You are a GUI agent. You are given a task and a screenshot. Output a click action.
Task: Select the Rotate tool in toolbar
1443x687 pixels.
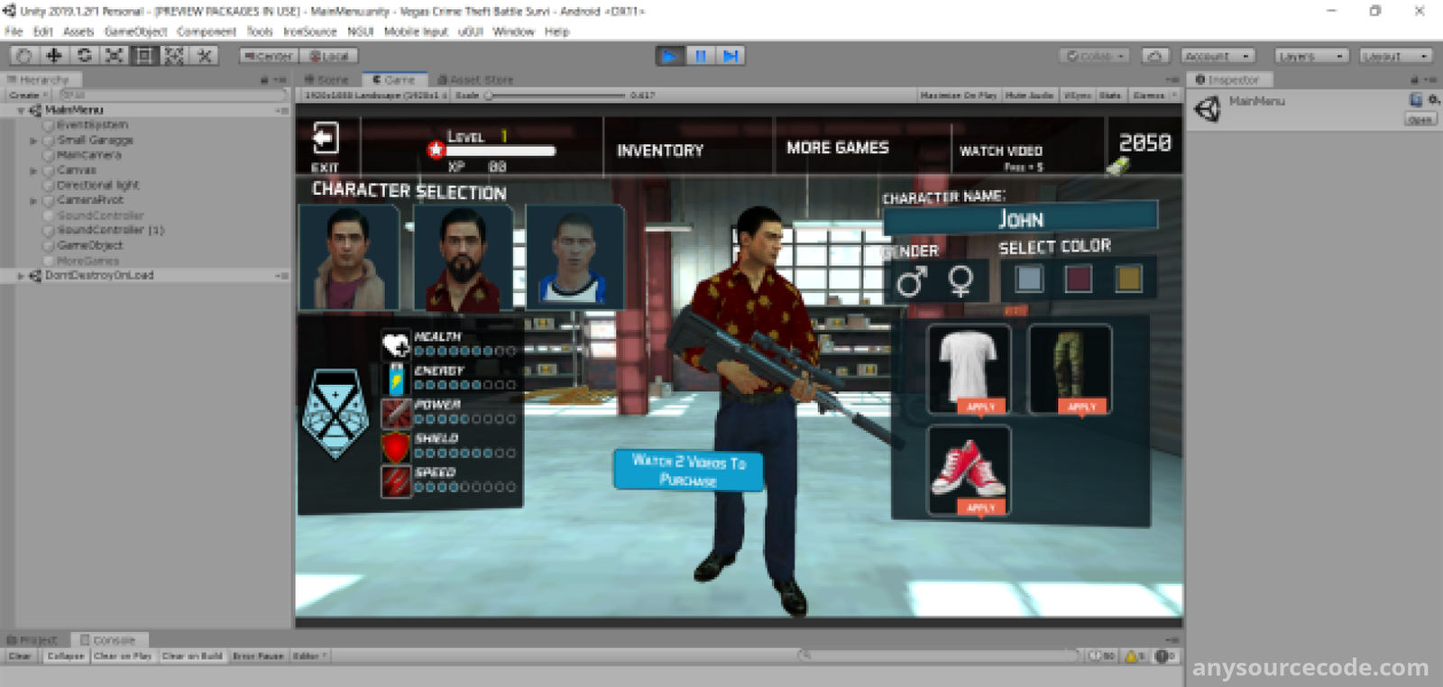(x=84, y=56)
